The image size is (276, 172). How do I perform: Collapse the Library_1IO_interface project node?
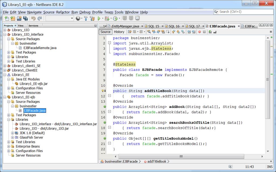point(5,34)
